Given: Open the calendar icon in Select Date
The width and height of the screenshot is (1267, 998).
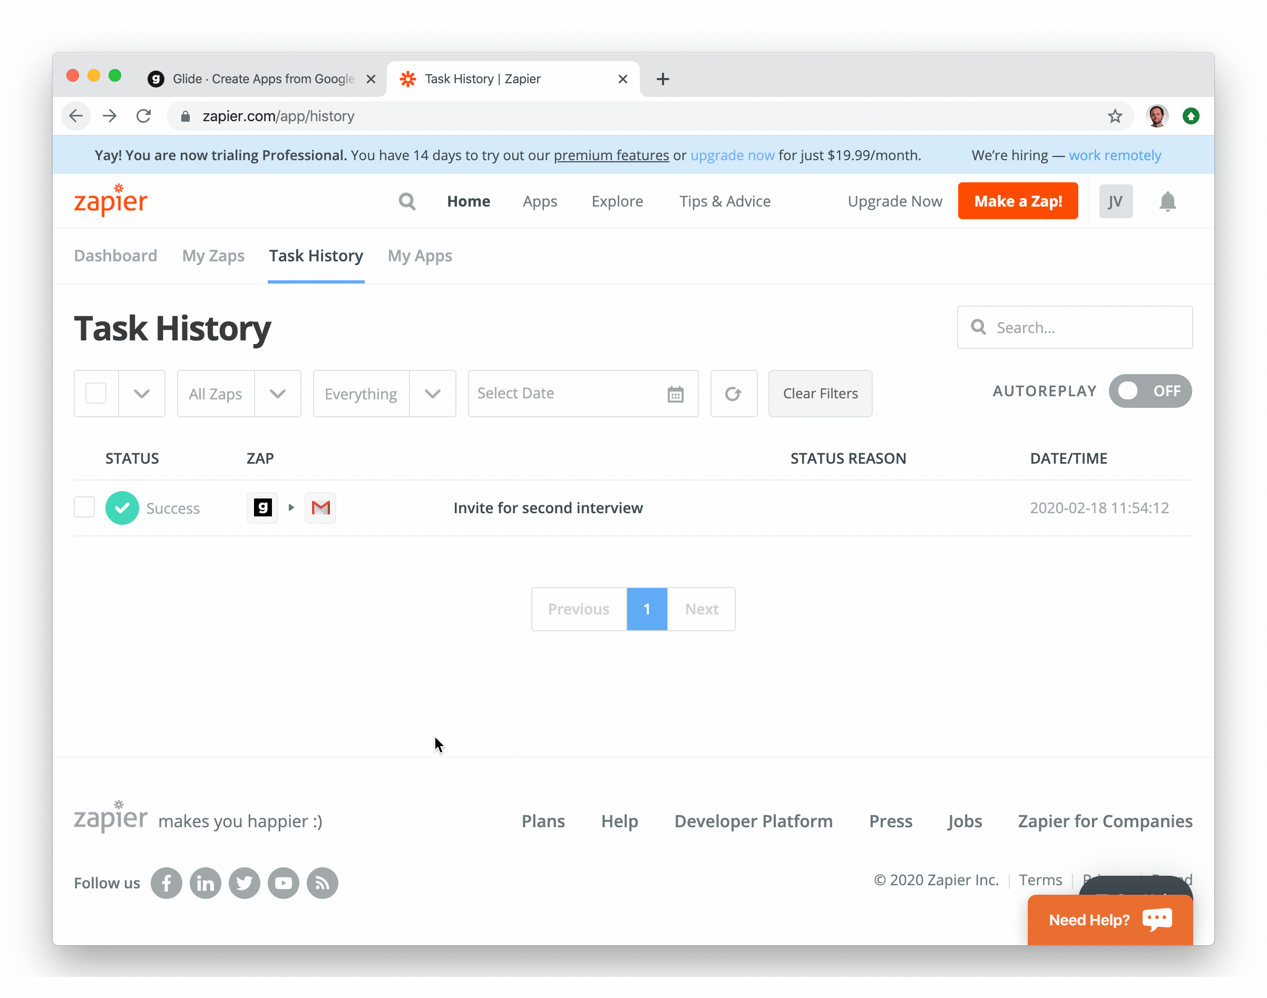Looking at the screenshot, I should coord(675,395).
